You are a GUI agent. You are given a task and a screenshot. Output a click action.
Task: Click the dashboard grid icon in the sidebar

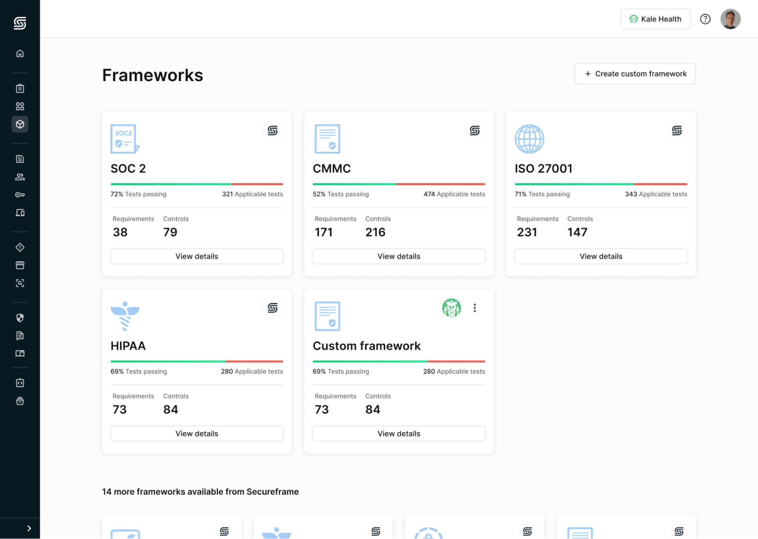(x=20, y=106)
